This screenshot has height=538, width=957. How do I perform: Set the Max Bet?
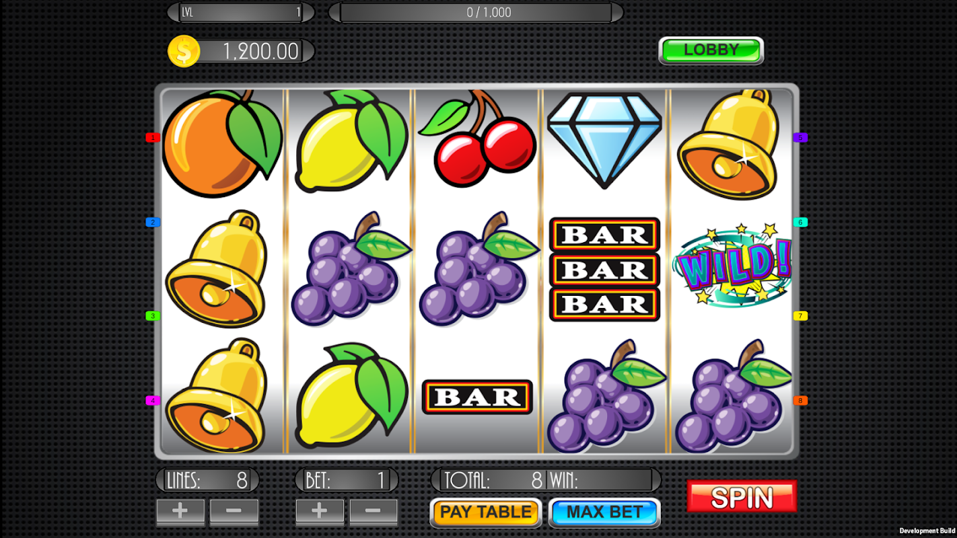[604, 512]
